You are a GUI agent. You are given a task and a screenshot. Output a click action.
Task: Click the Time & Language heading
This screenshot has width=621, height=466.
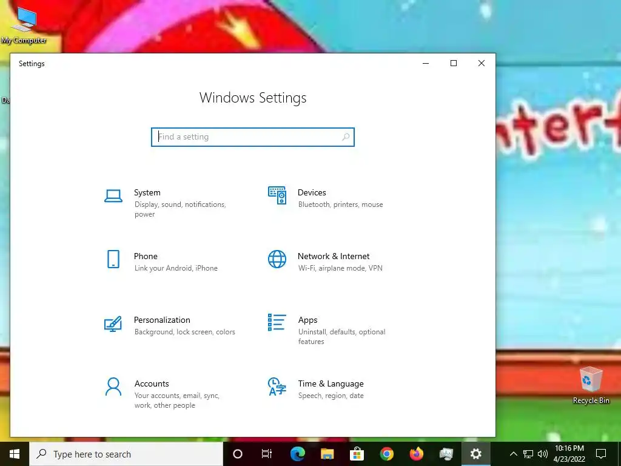[x=331, y=383]
